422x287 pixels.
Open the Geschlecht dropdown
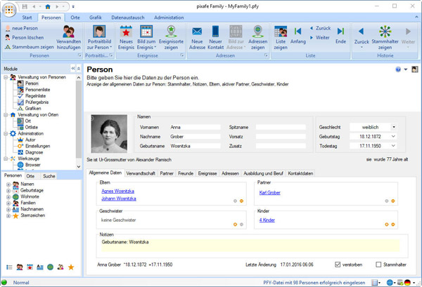(393, 126)
